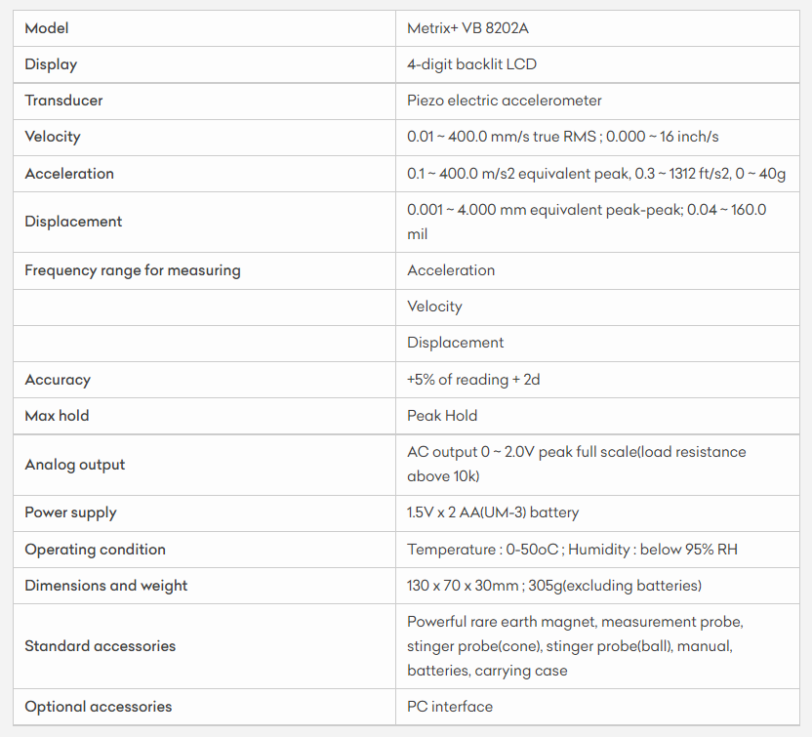Click the Velocity label in left column
This screenshot has width=812, height=737.
53,137
